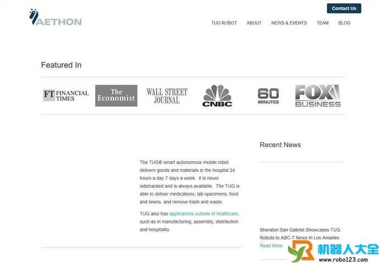The image size is (380, 263).
Task: Open the Sheraton San Gabriel news headline
Action: [x=300, y=234]
